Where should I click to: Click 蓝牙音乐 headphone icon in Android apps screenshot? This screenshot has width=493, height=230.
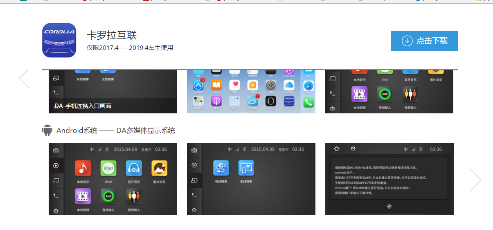tap(134, 168)
